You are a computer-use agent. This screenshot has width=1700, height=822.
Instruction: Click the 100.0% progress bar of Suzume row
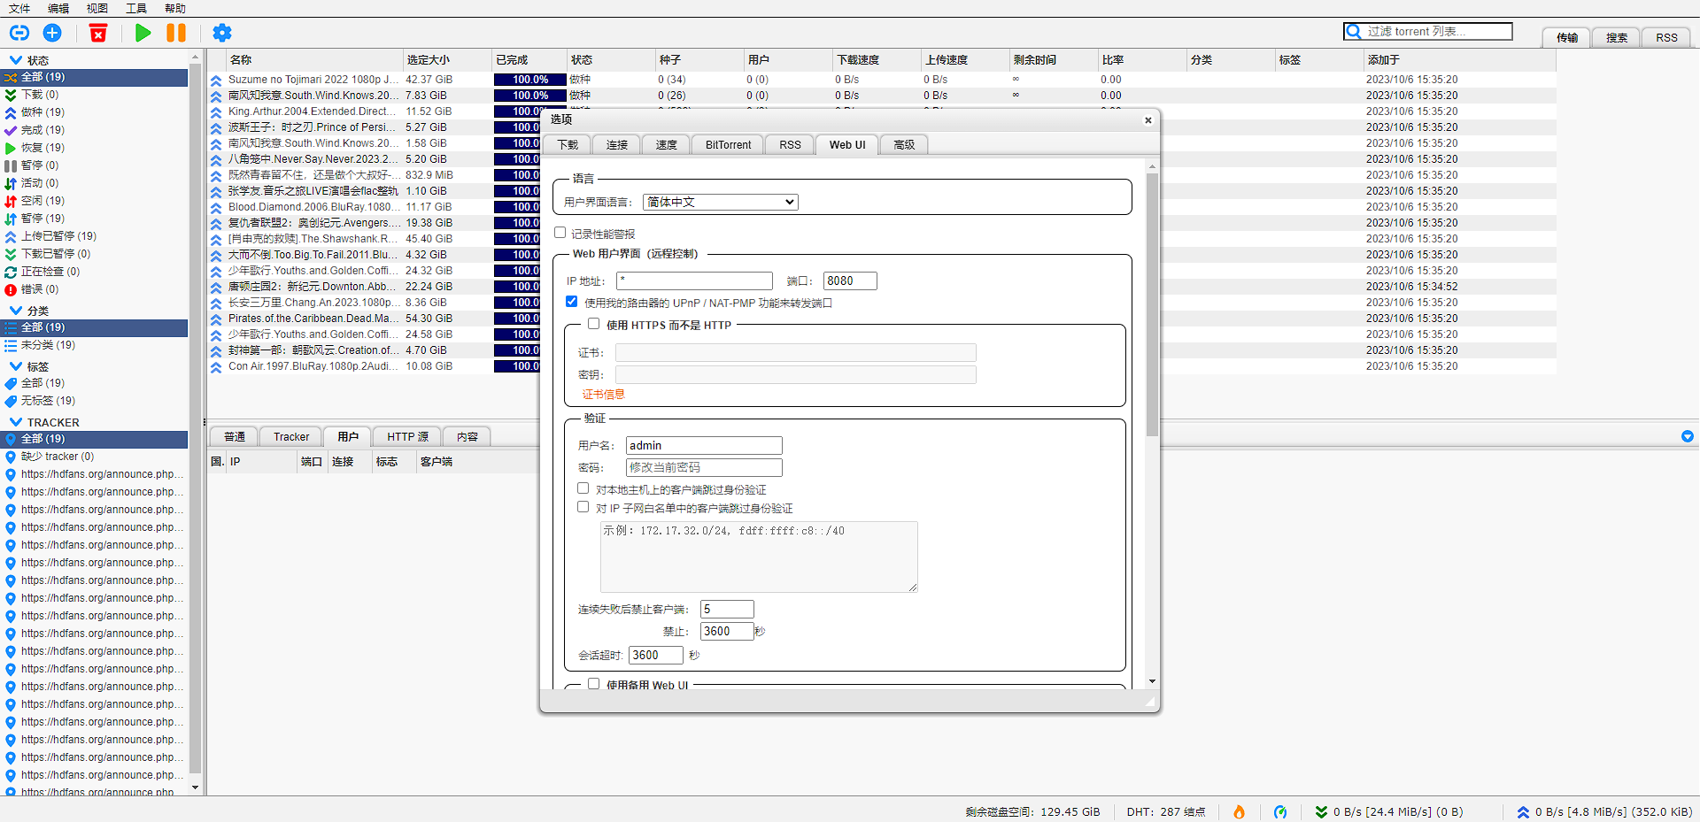[x=530, y=80]
